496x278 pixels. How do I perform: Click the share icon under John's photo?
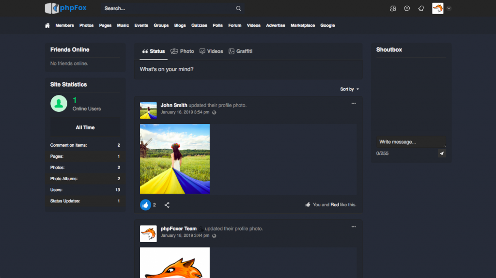point(167,205)
